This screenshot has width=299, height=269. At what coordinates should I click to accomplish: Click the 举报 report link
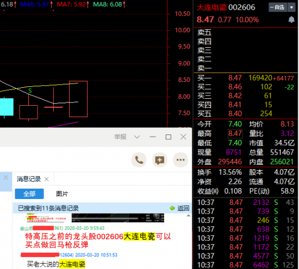pyautogui.click(x=120, y=137)
